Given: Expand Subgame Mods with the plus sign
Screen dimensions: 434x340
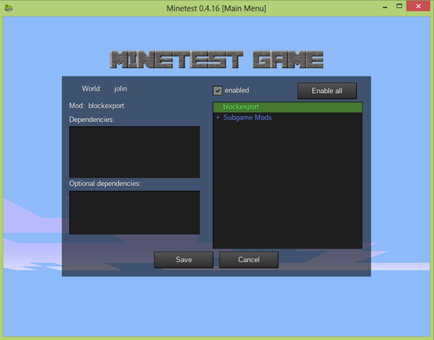Looking at the screenshot, I should click(218, 117).
